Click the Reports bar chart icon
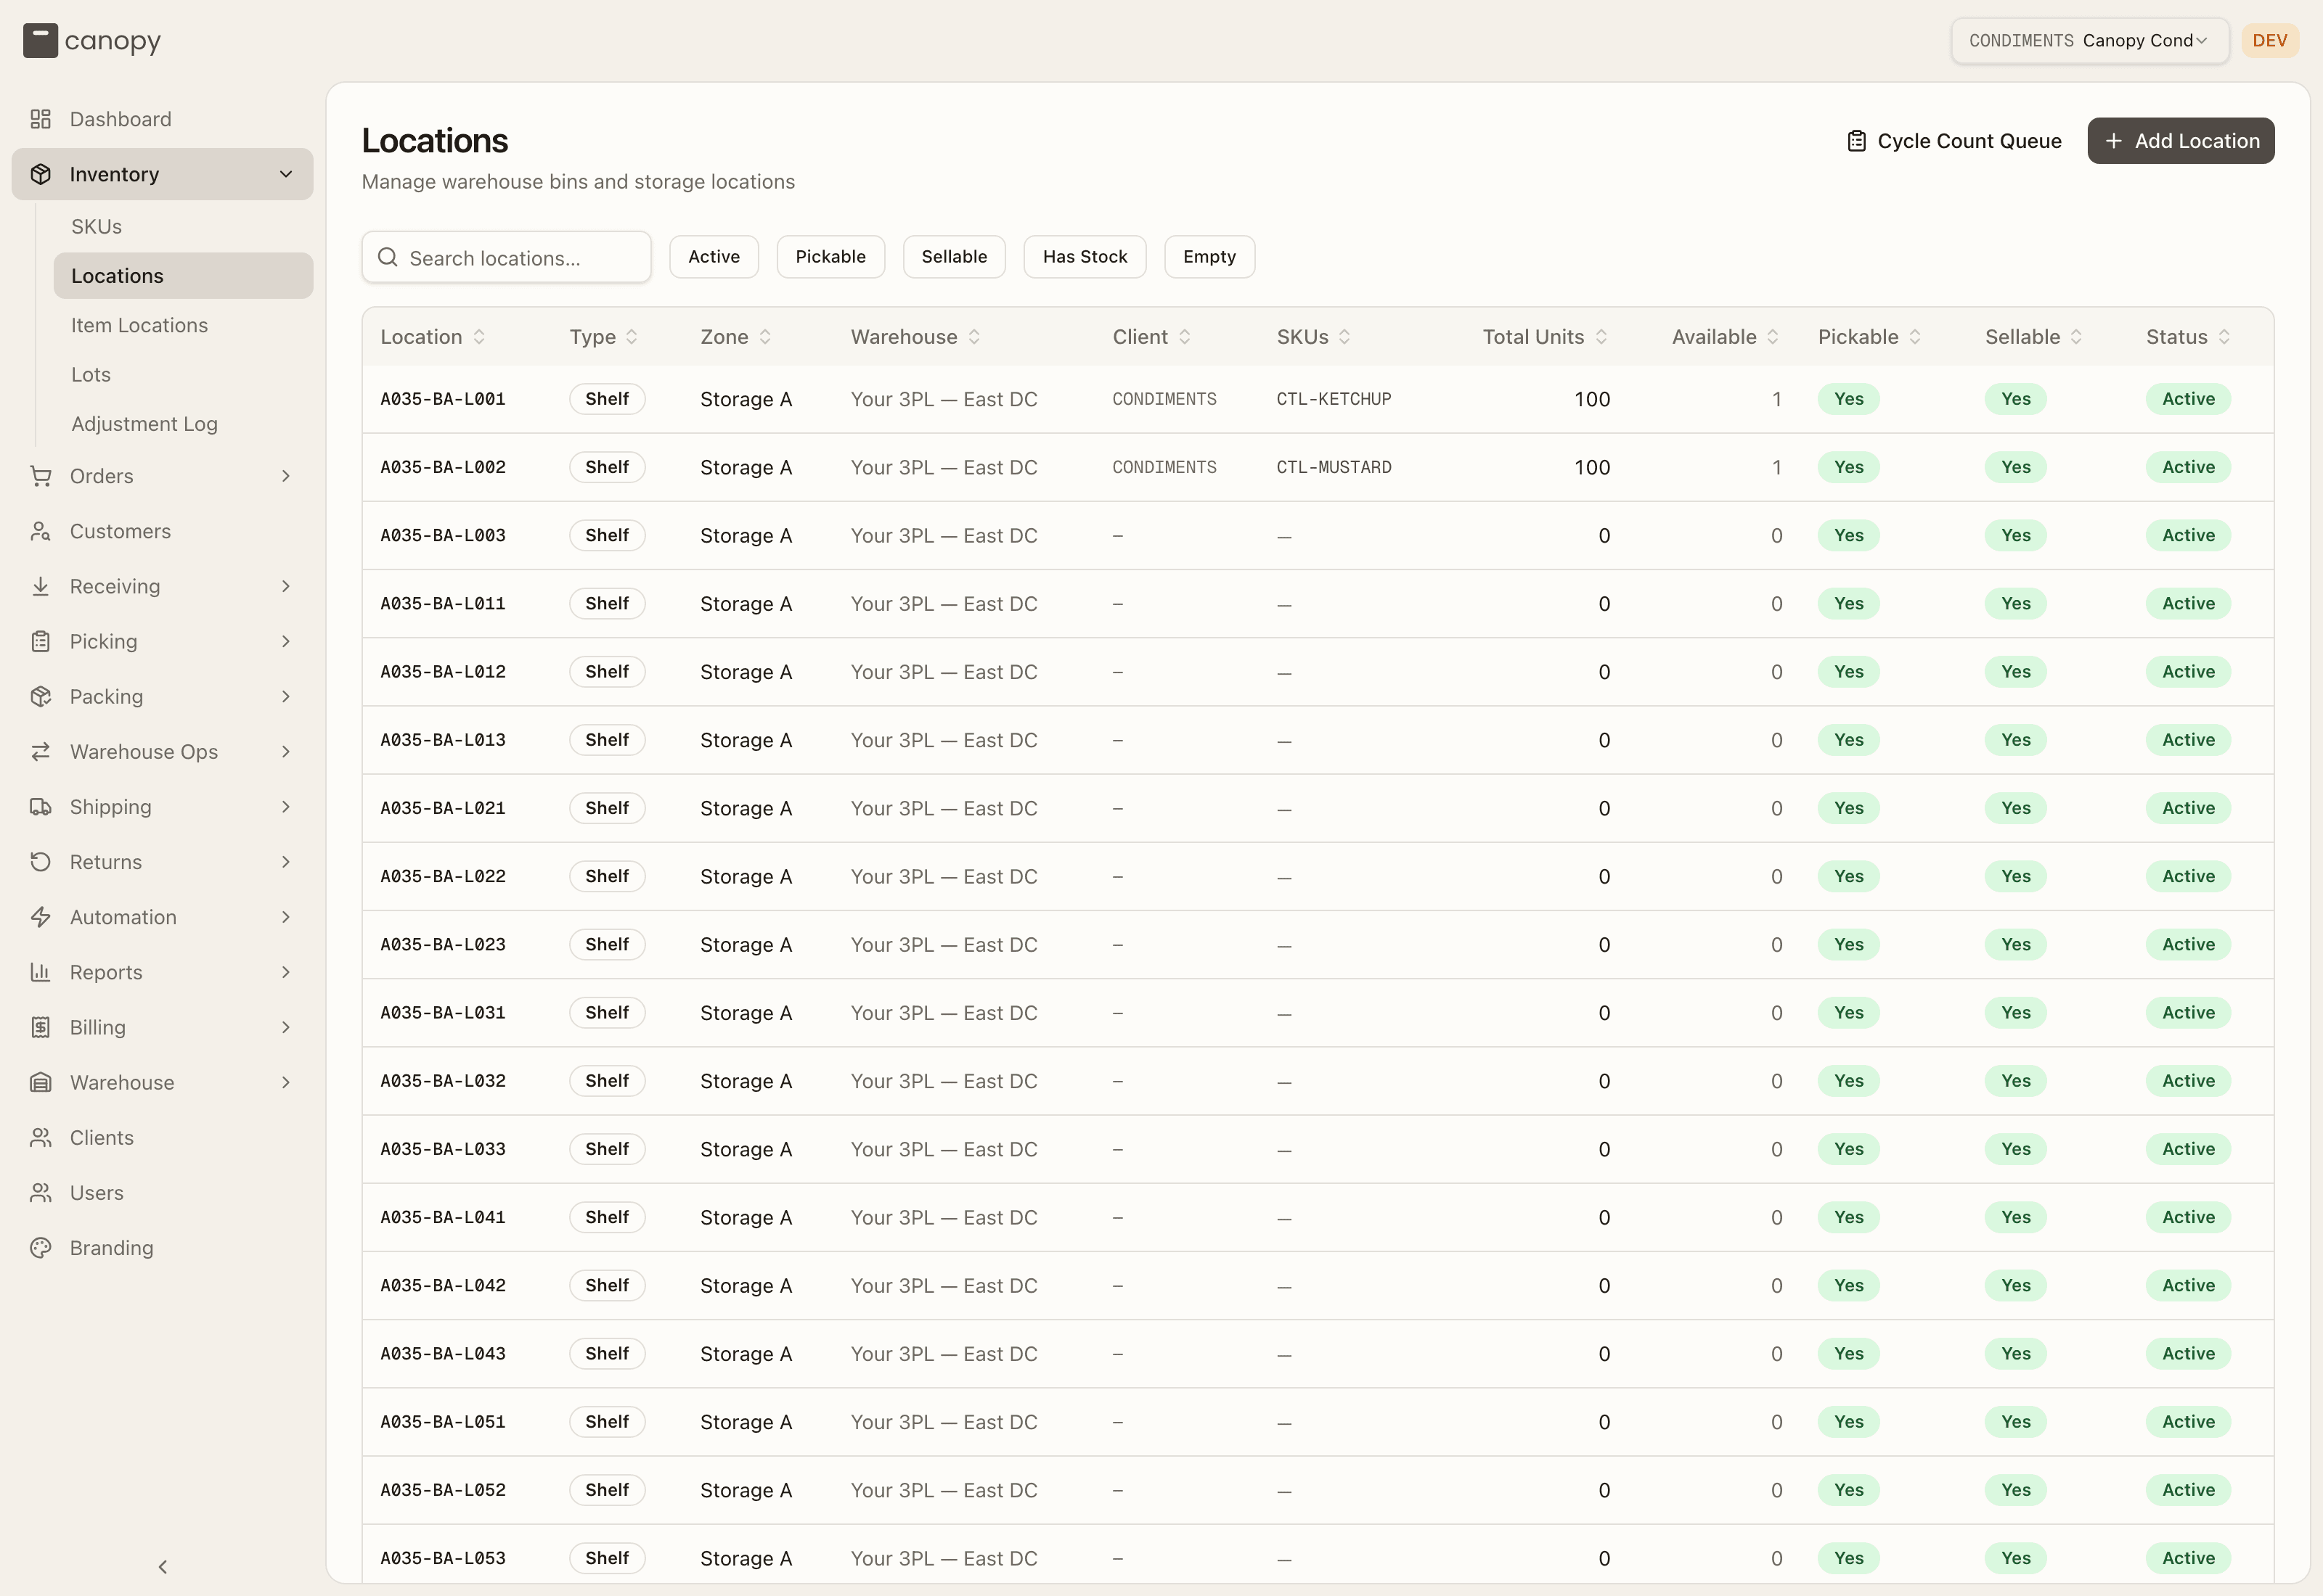Viewport: 2323px width, 1596px height. coord(40,972)
